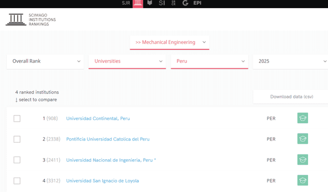Open Universidad Nacional de Ingenieria, Peru link
This screenshot has width=328, height=192.
click(x=111, y=160)
